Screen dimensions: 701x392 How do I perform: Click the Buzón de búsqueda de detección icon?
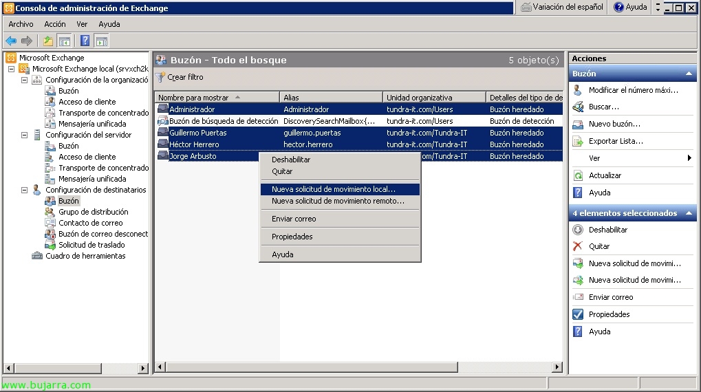point(163,121)
